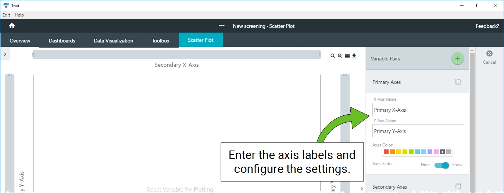Download the scatter plot image
Image resolution: width=504 pixels, height=193 pixels.
point(354,56)
